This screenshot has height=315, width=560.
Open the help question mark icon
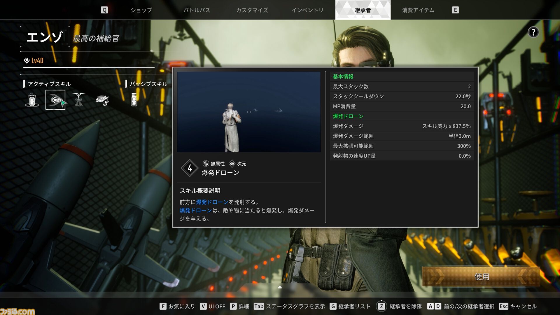click(533, 32)
